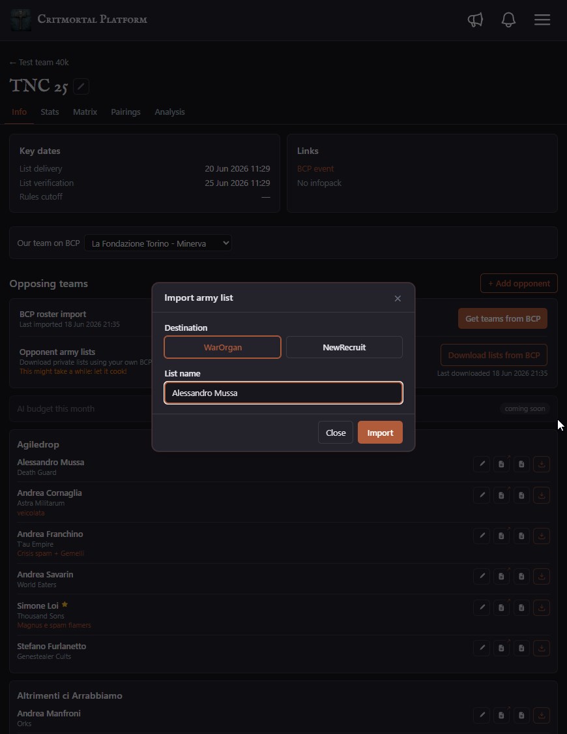
Task: Close the Import army list dialog with X
Action: click(398, 298)
